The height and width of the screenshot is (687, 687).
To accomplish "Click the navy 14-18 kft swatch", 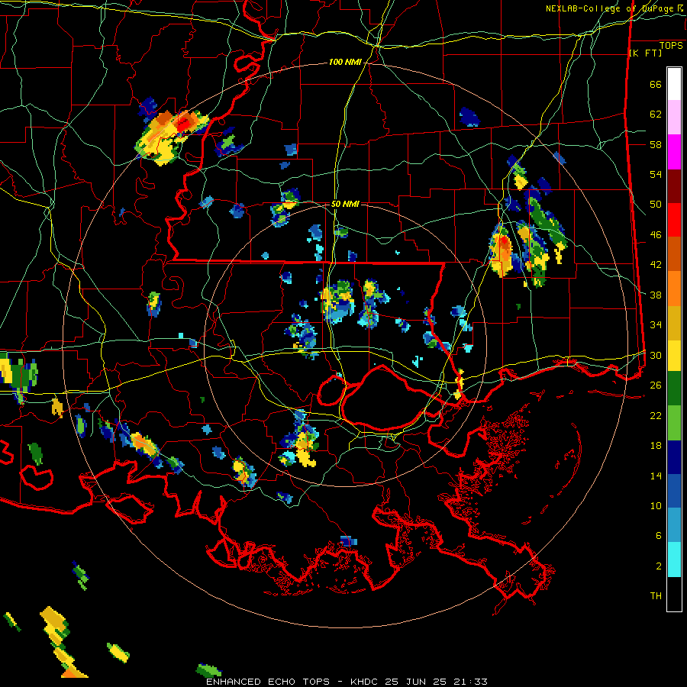I will (674, 457).
